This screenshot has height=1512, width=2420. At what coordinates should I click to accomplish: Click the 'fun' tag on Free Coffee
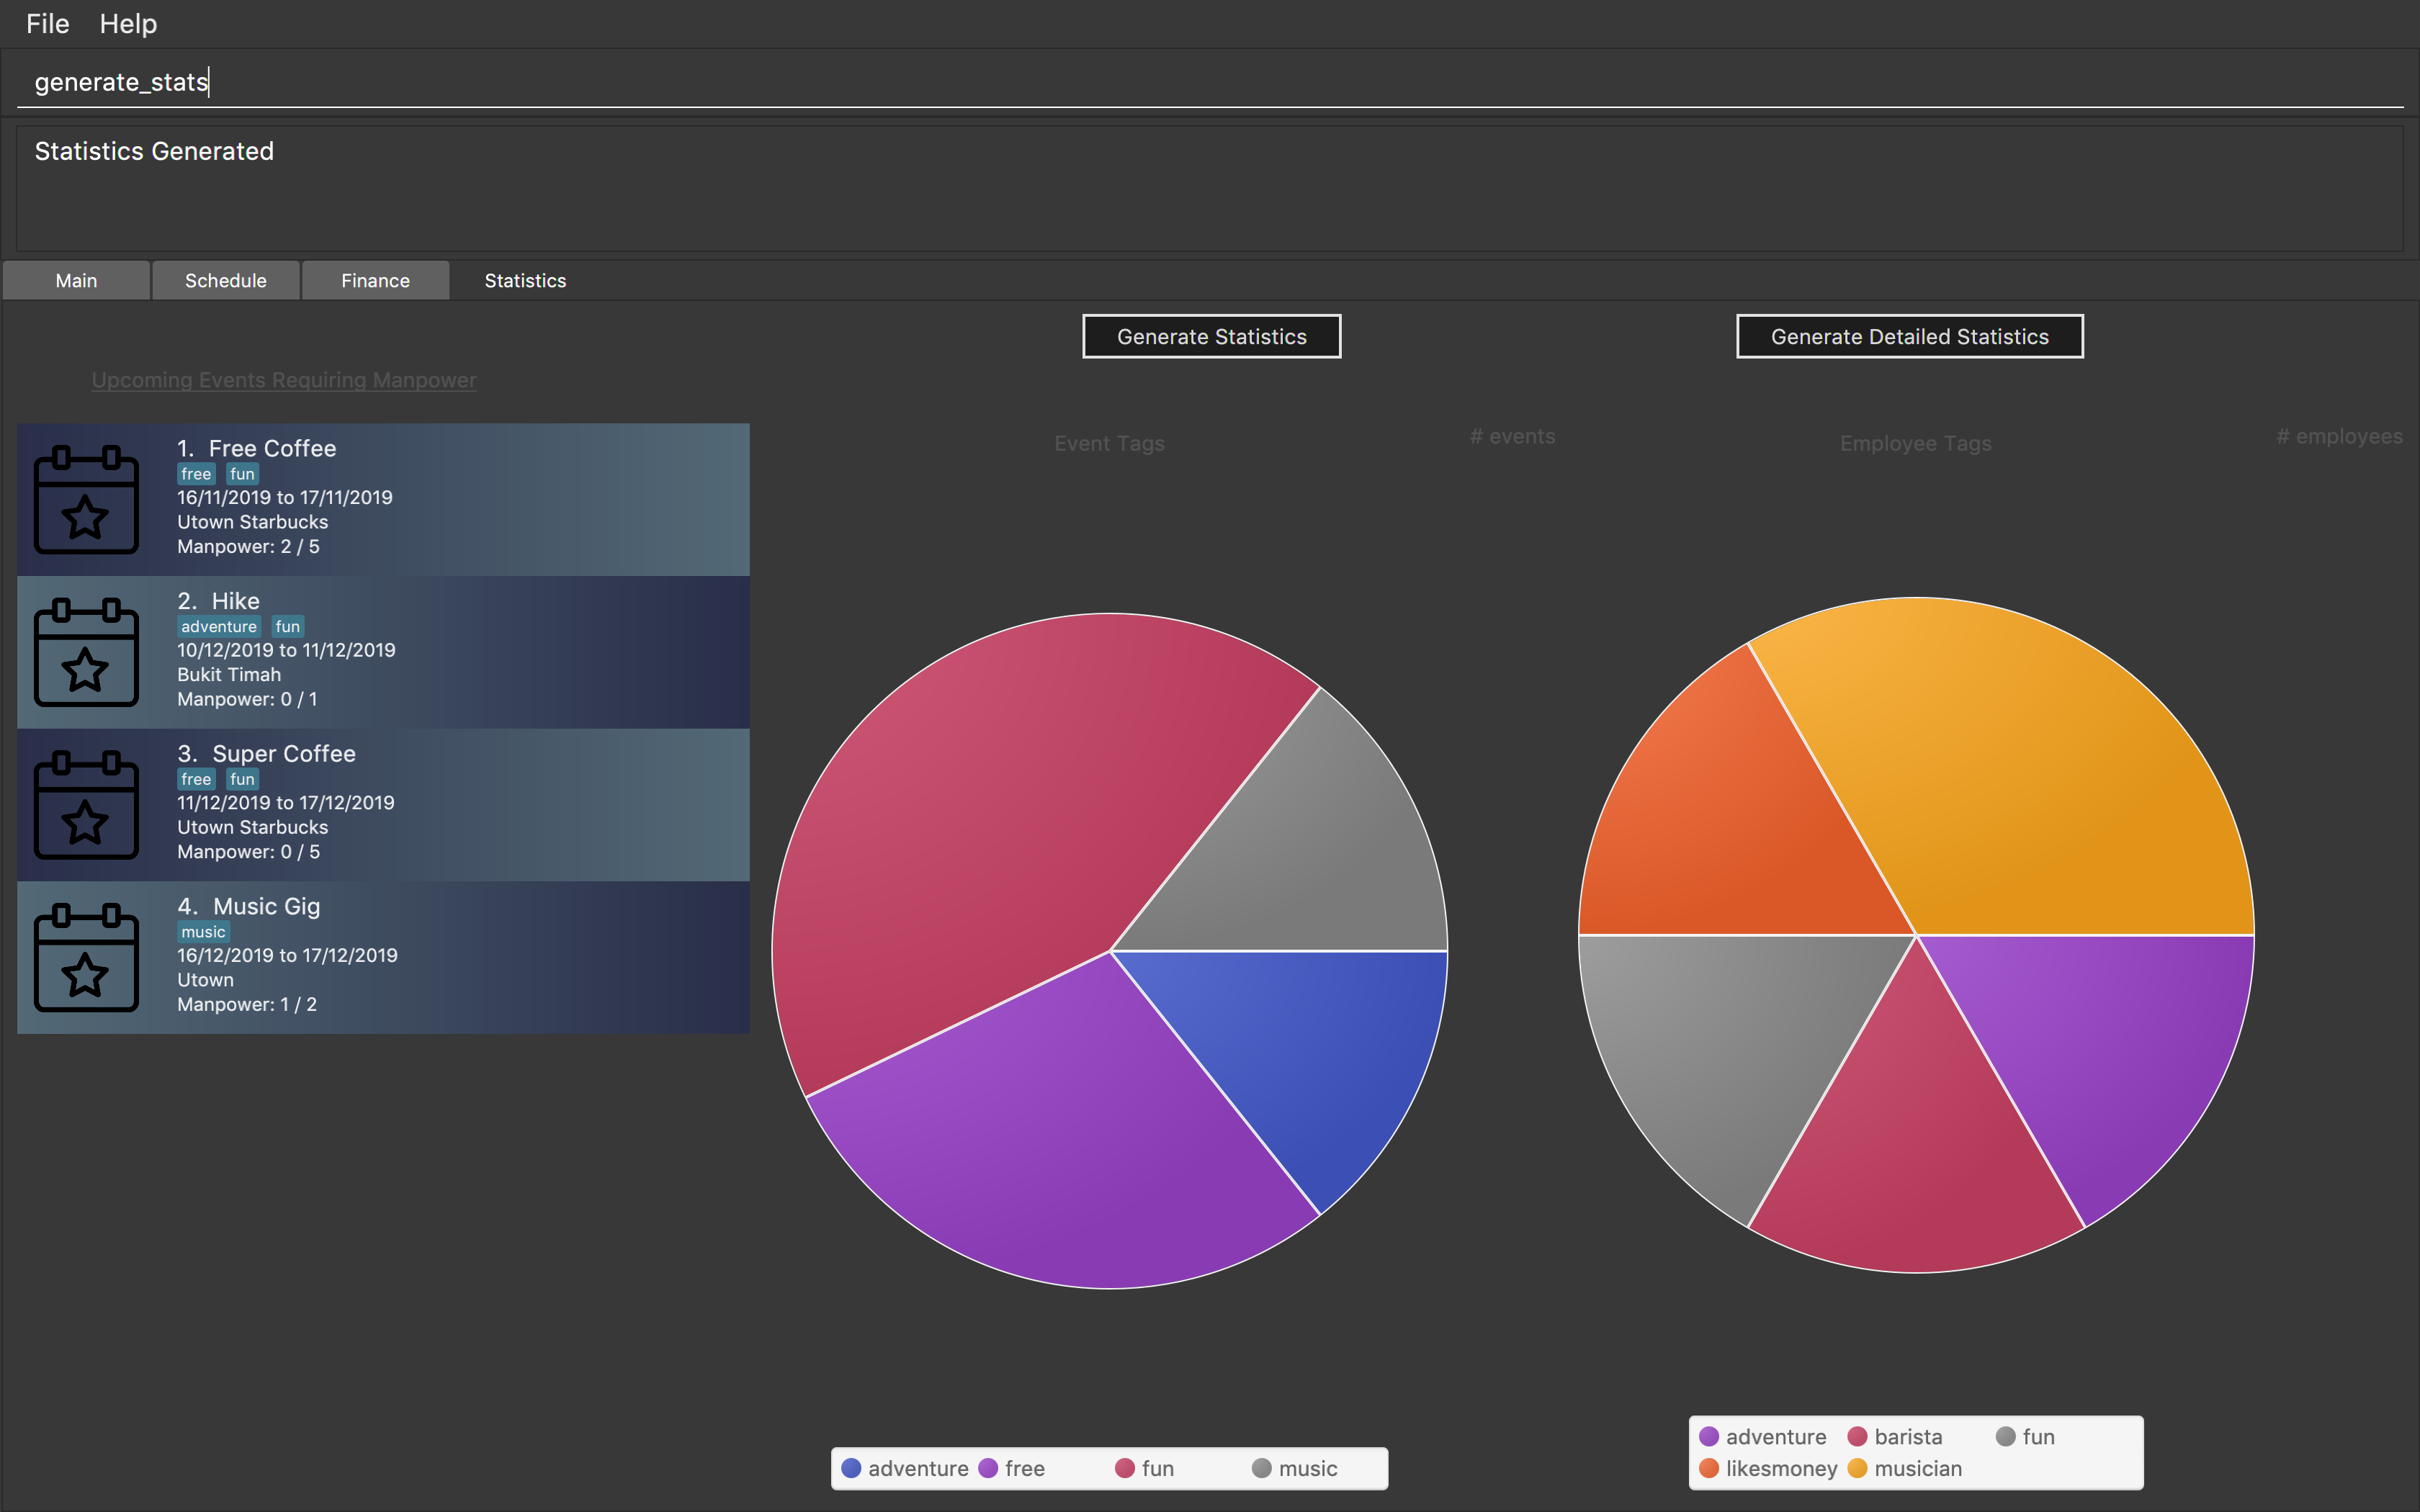242,474
